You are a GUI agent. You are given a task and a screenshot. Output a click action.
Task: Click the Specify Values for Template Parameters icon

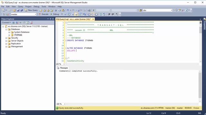(x=117, y=14)
